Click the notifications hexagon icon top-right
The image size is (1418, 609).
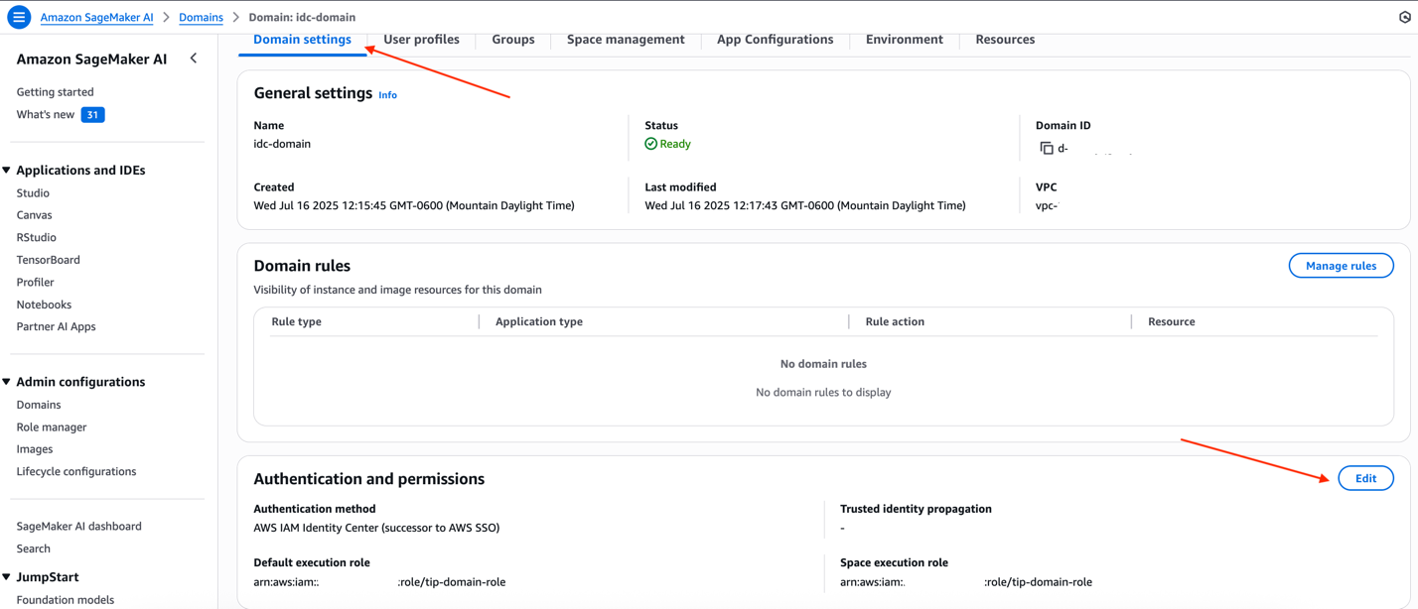click(1404, 16)
